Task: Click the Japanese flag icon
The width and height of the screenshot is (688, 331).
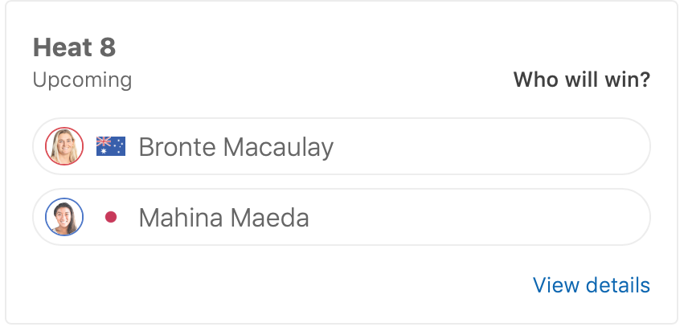Action: click(x=111, y=217)
